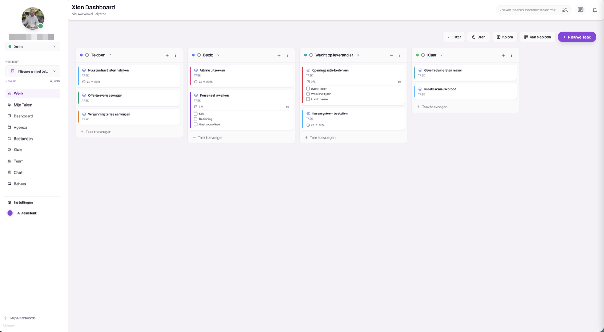Image resolution: width=604 pixels, height=332 pixels.
Task: Open the notifications bell icon
Action: click(x=595, y=10)
